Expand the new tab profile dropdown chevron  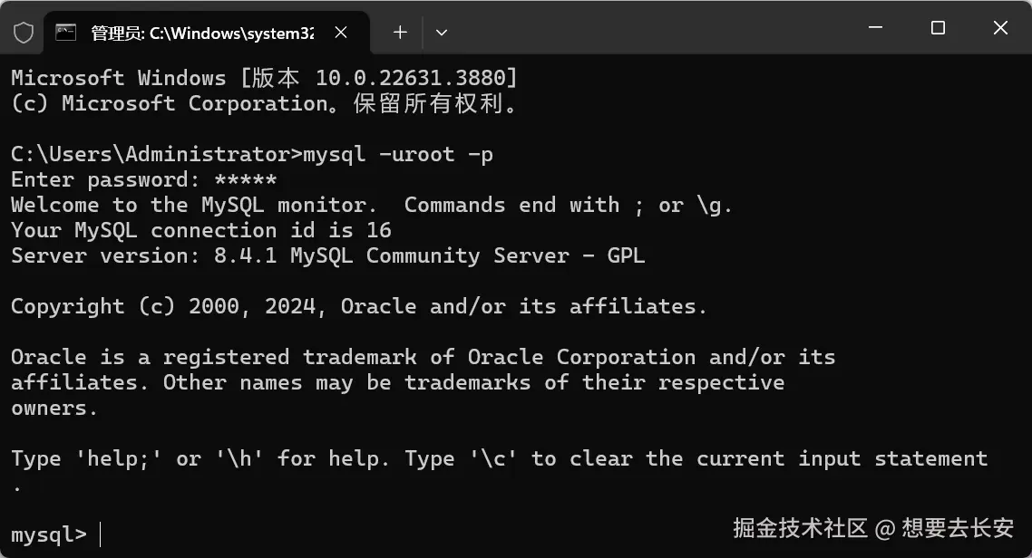pyautogui.click(x=442, y=33)
